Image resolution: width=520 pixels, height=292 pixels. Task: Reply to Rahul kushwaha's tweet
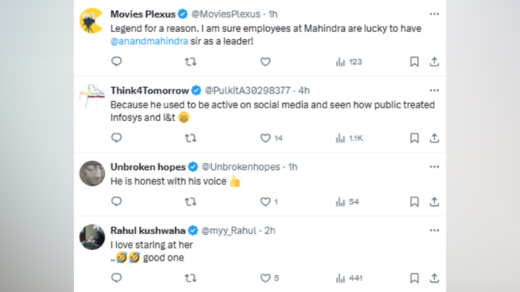[x=116, y=278]
